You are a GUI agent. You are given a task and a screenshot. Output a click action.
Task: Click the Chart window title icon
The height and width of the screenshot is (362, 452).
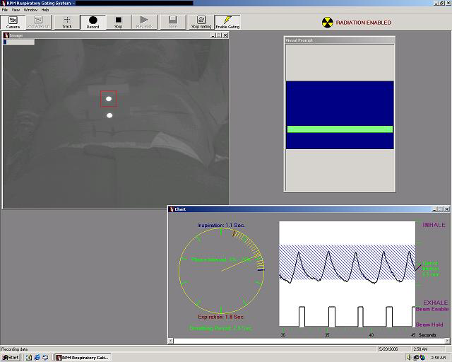click(x=172, y=209)
